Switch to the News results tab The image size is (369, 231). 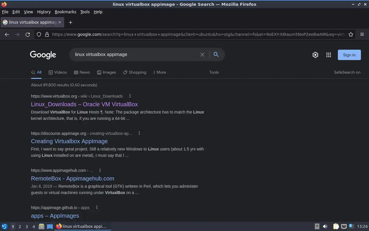point(82,72)
